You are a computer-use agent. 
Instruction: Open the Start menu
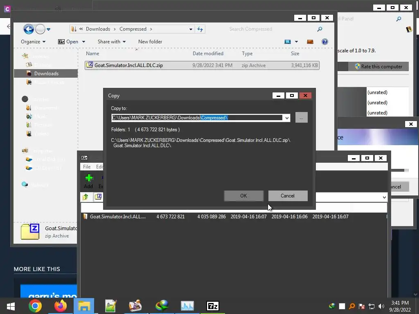pyautogui.click(x=11, y=306)
